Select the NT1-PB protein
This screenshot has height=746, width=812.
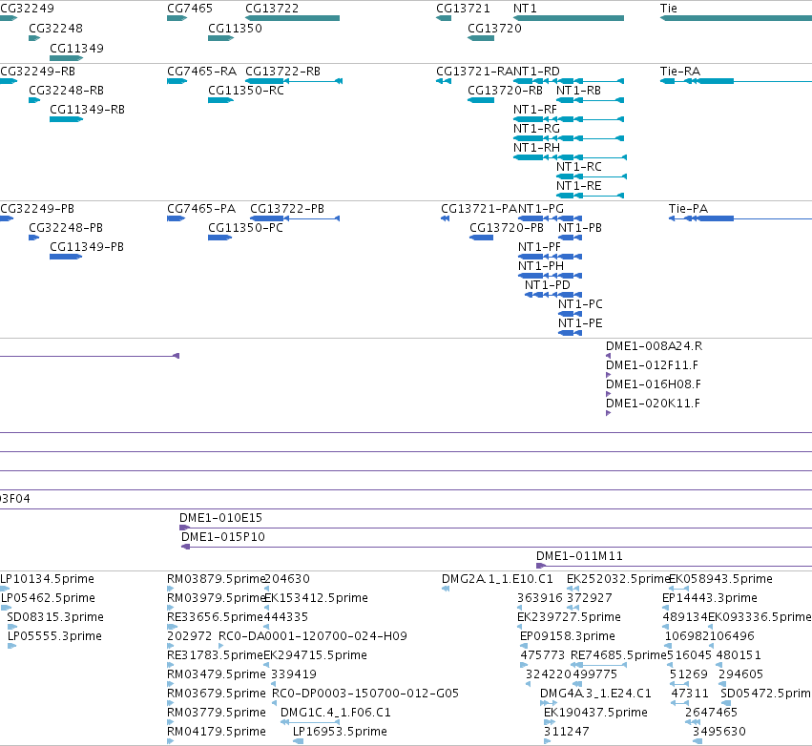tap(579, 228)
